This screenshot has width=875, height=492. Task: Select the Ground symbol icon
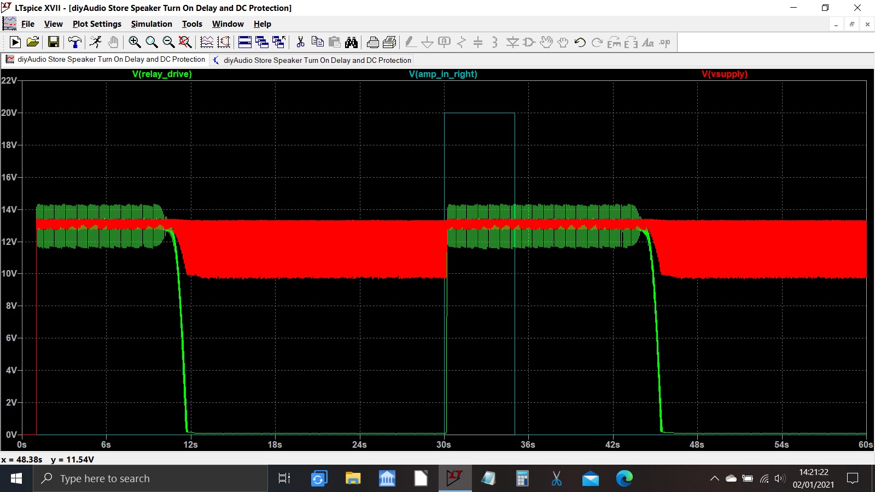coord(428,42)
